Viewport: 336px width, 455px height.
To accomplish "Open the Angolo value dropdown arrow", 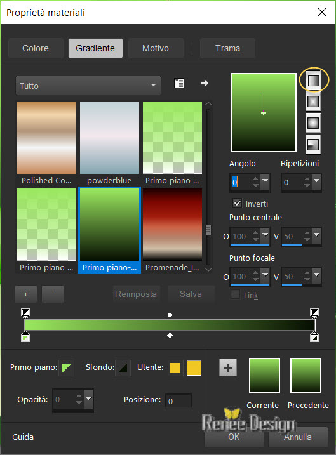I will tap(265, 181).
